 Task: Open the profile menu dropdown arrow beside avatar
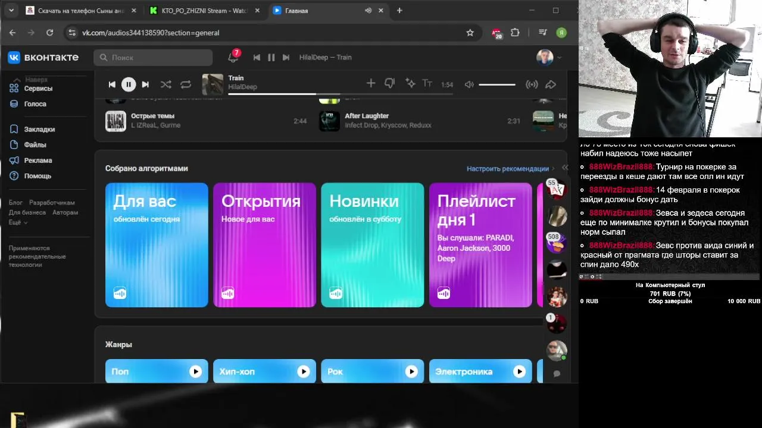(559, 58)
